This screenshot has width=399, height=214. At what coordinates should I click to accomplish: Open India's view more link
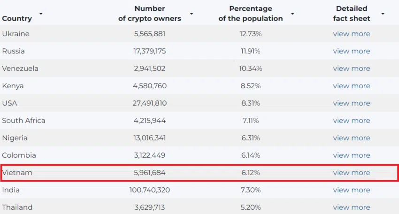coord(352,190)
